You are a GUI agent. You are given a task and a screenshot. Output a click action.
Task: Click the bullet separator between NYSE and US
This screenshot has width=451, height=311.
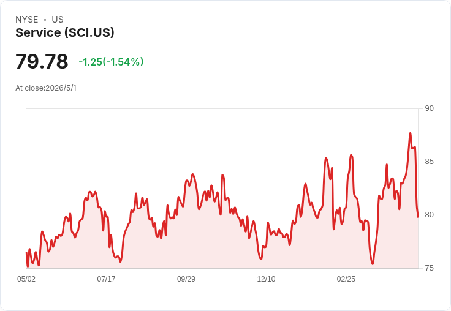(x=45, y=20)
